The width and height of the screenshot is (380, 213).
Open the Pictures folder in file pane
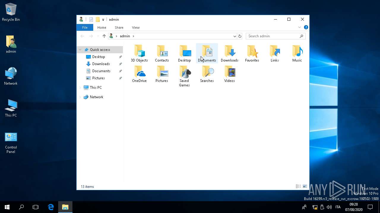(162, 74)
